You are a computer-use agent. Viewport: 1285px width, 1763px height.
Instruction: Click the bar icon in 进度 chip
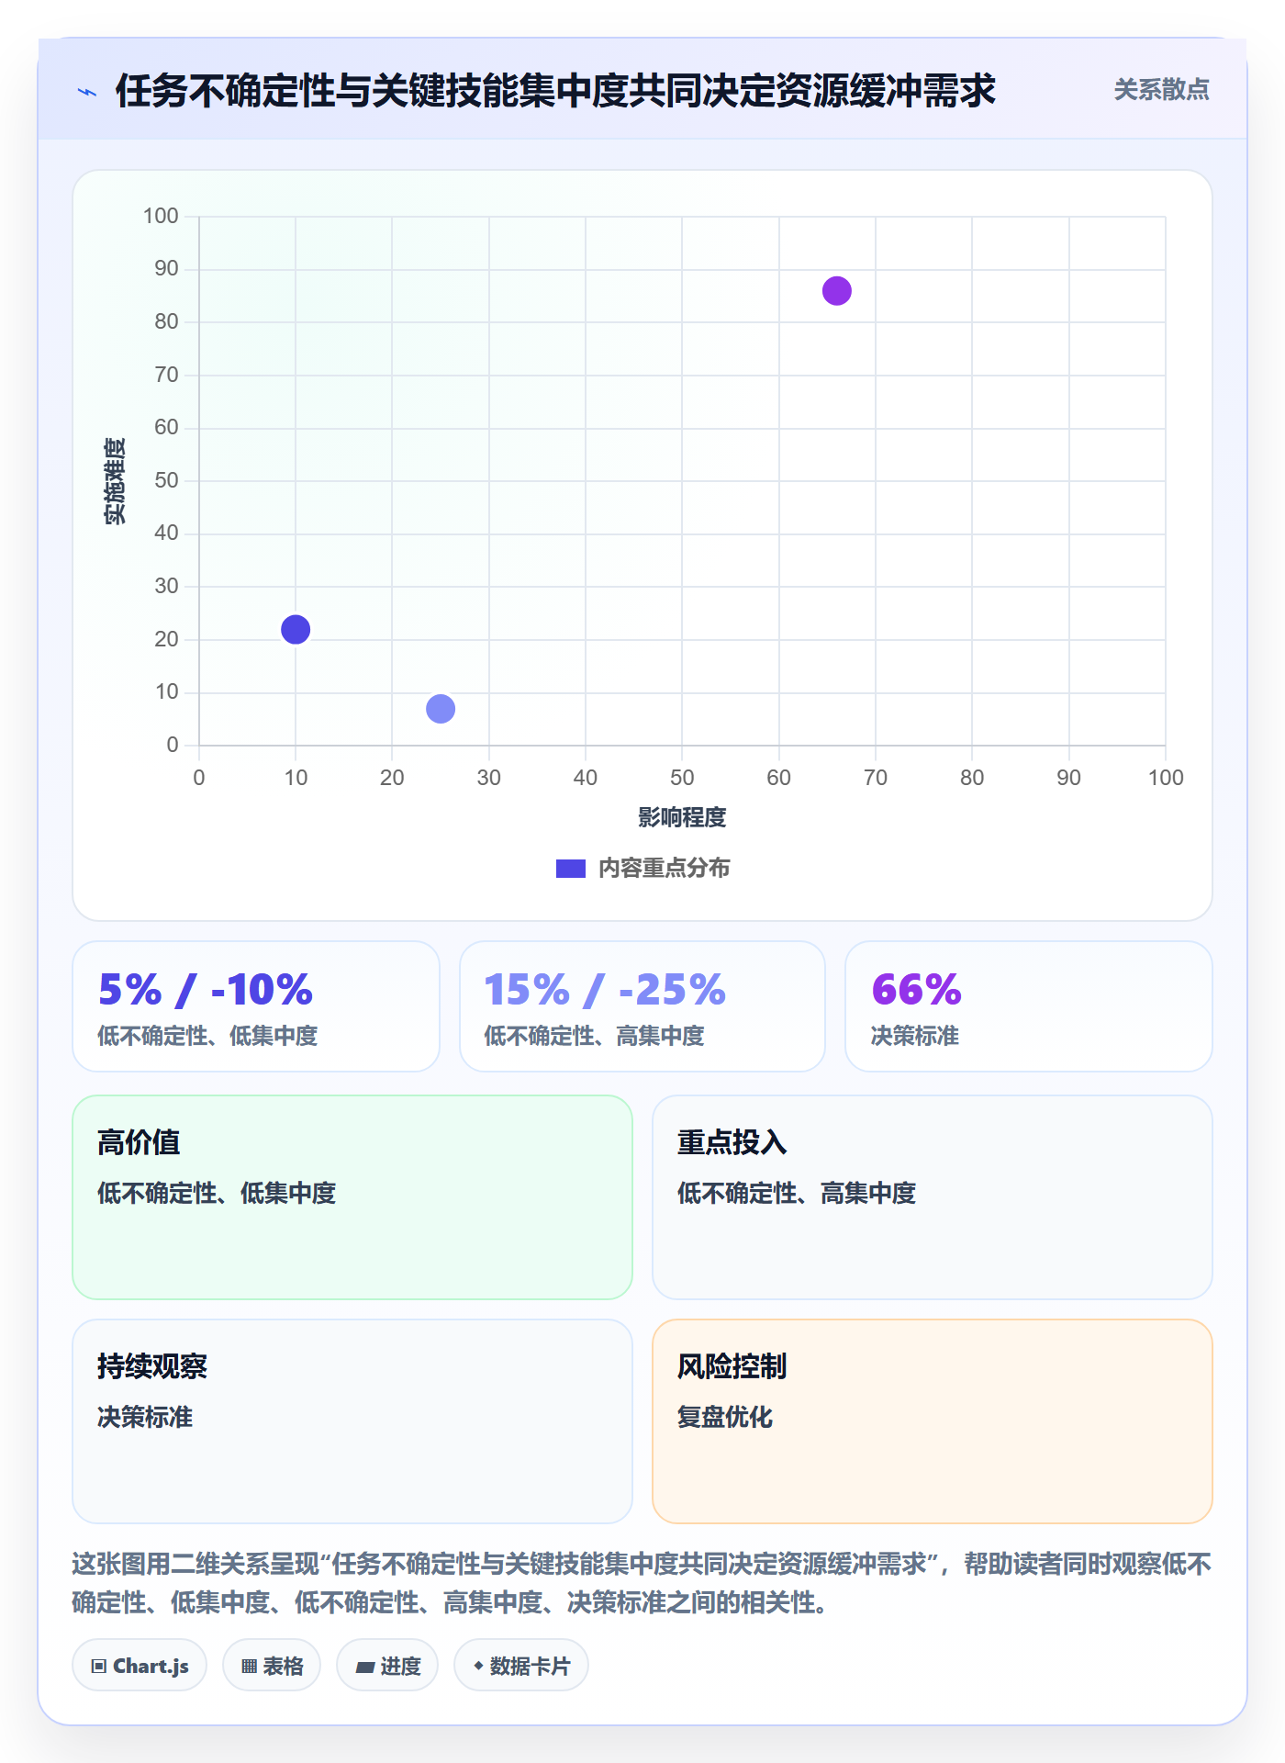pyautogui.click(x=364, y=1668)
